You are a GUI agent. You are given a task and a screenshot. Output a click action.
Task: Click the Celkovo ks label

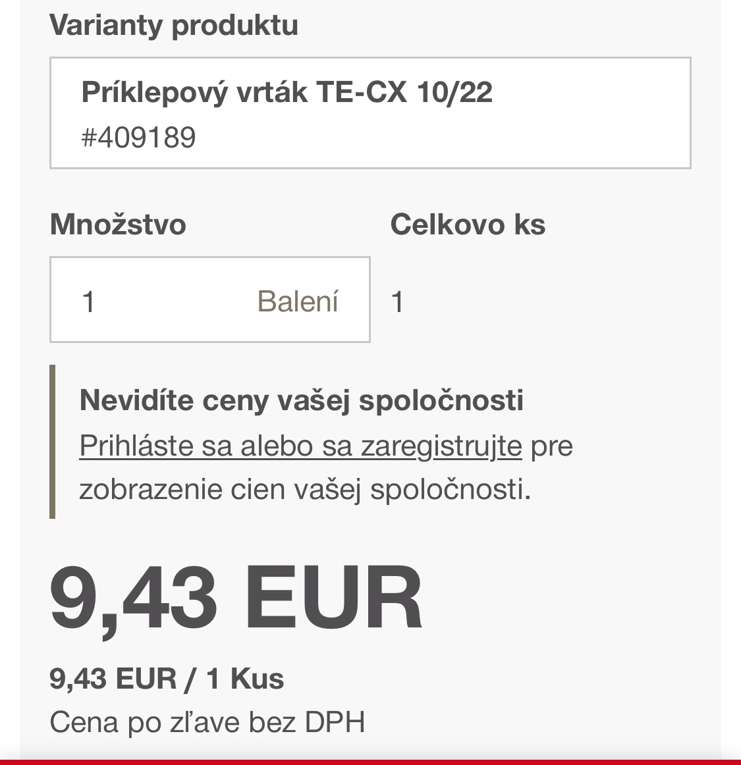[x=468, y=224]
